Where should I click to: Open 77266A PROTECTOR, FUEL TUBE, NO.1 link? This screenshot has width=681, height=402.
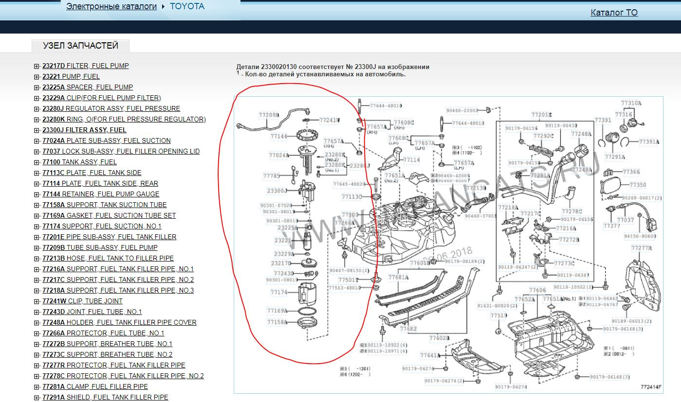tap(103, 333)
